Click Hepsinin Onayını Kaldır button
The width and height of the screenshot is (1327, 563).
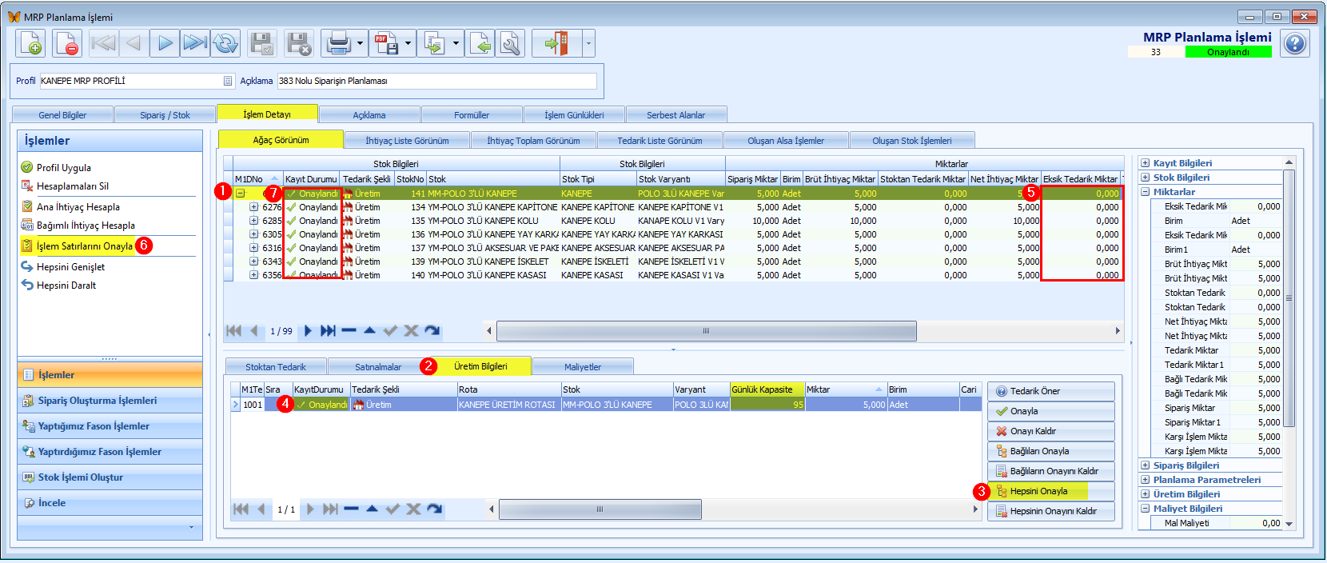coord(1051,511)
